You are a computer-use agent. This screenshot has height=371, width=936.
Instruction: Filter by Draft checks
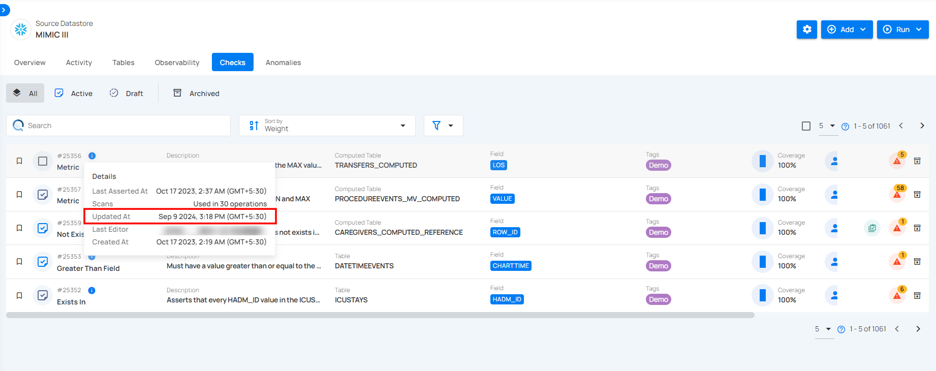[127, 93]
